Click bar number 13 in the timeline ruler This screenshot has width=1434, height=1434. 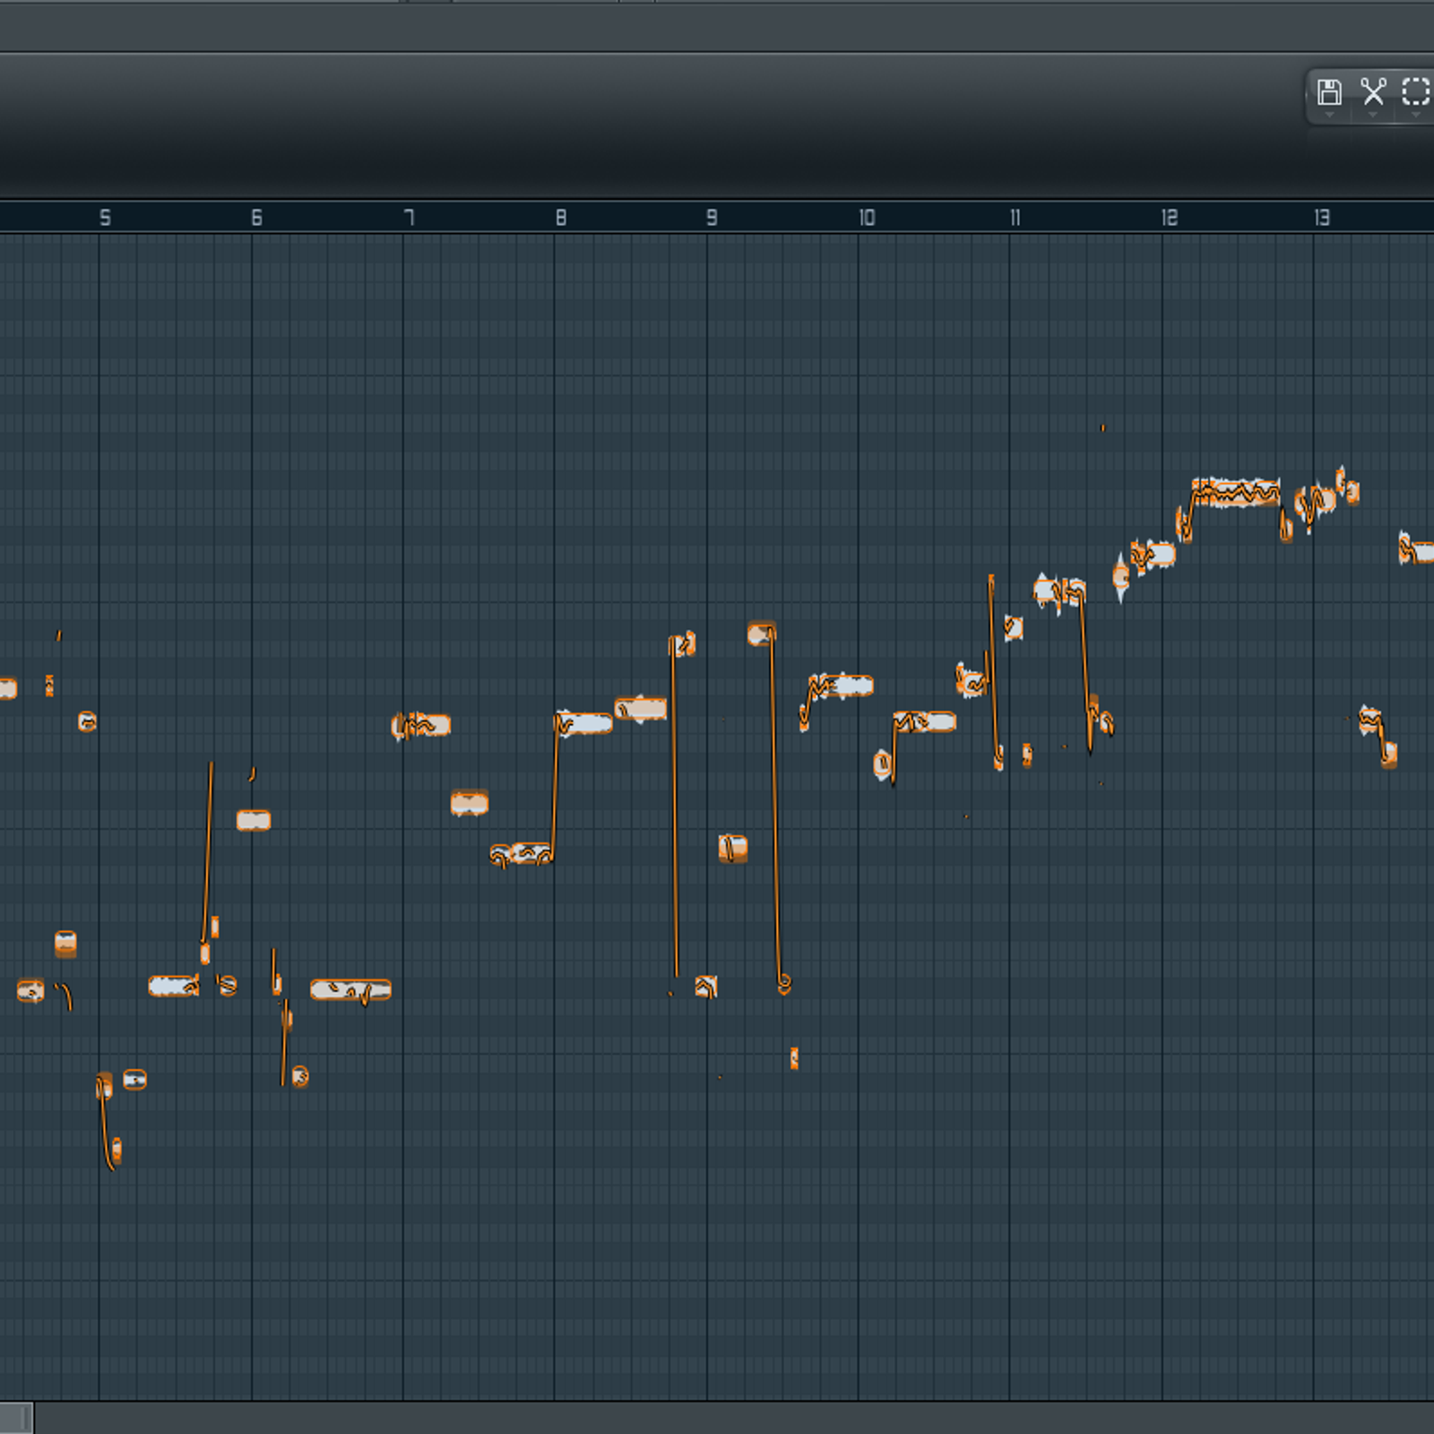click(x=1322, y=217)
